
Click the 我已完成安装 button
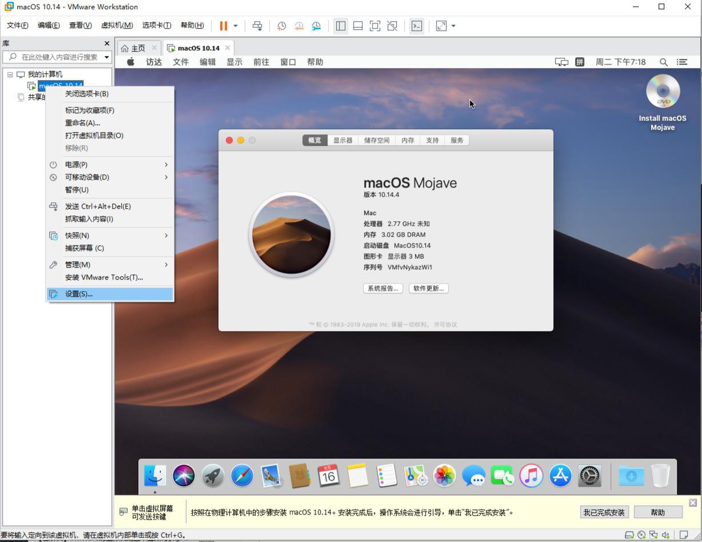[604, 512]
